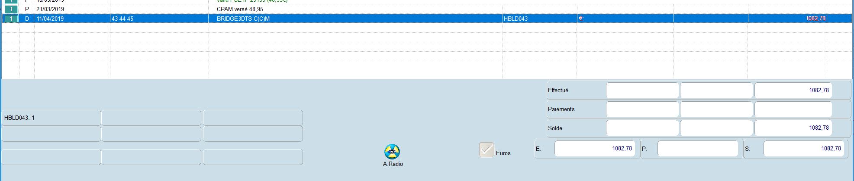Image resolution: width=854 pixels, height=181 pixels.
Task: Toggle the Euros checkbox
Action: coord(487,150)
